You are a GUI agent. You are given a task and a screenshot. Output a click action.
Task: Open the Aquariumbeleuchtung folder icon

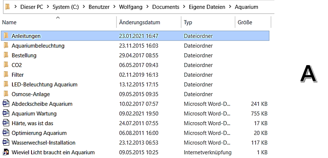[6, 46]
